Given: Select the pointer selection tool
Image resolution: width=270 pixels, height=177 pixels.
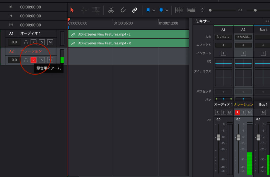Looking at the screenshot, I should [72, 10].
